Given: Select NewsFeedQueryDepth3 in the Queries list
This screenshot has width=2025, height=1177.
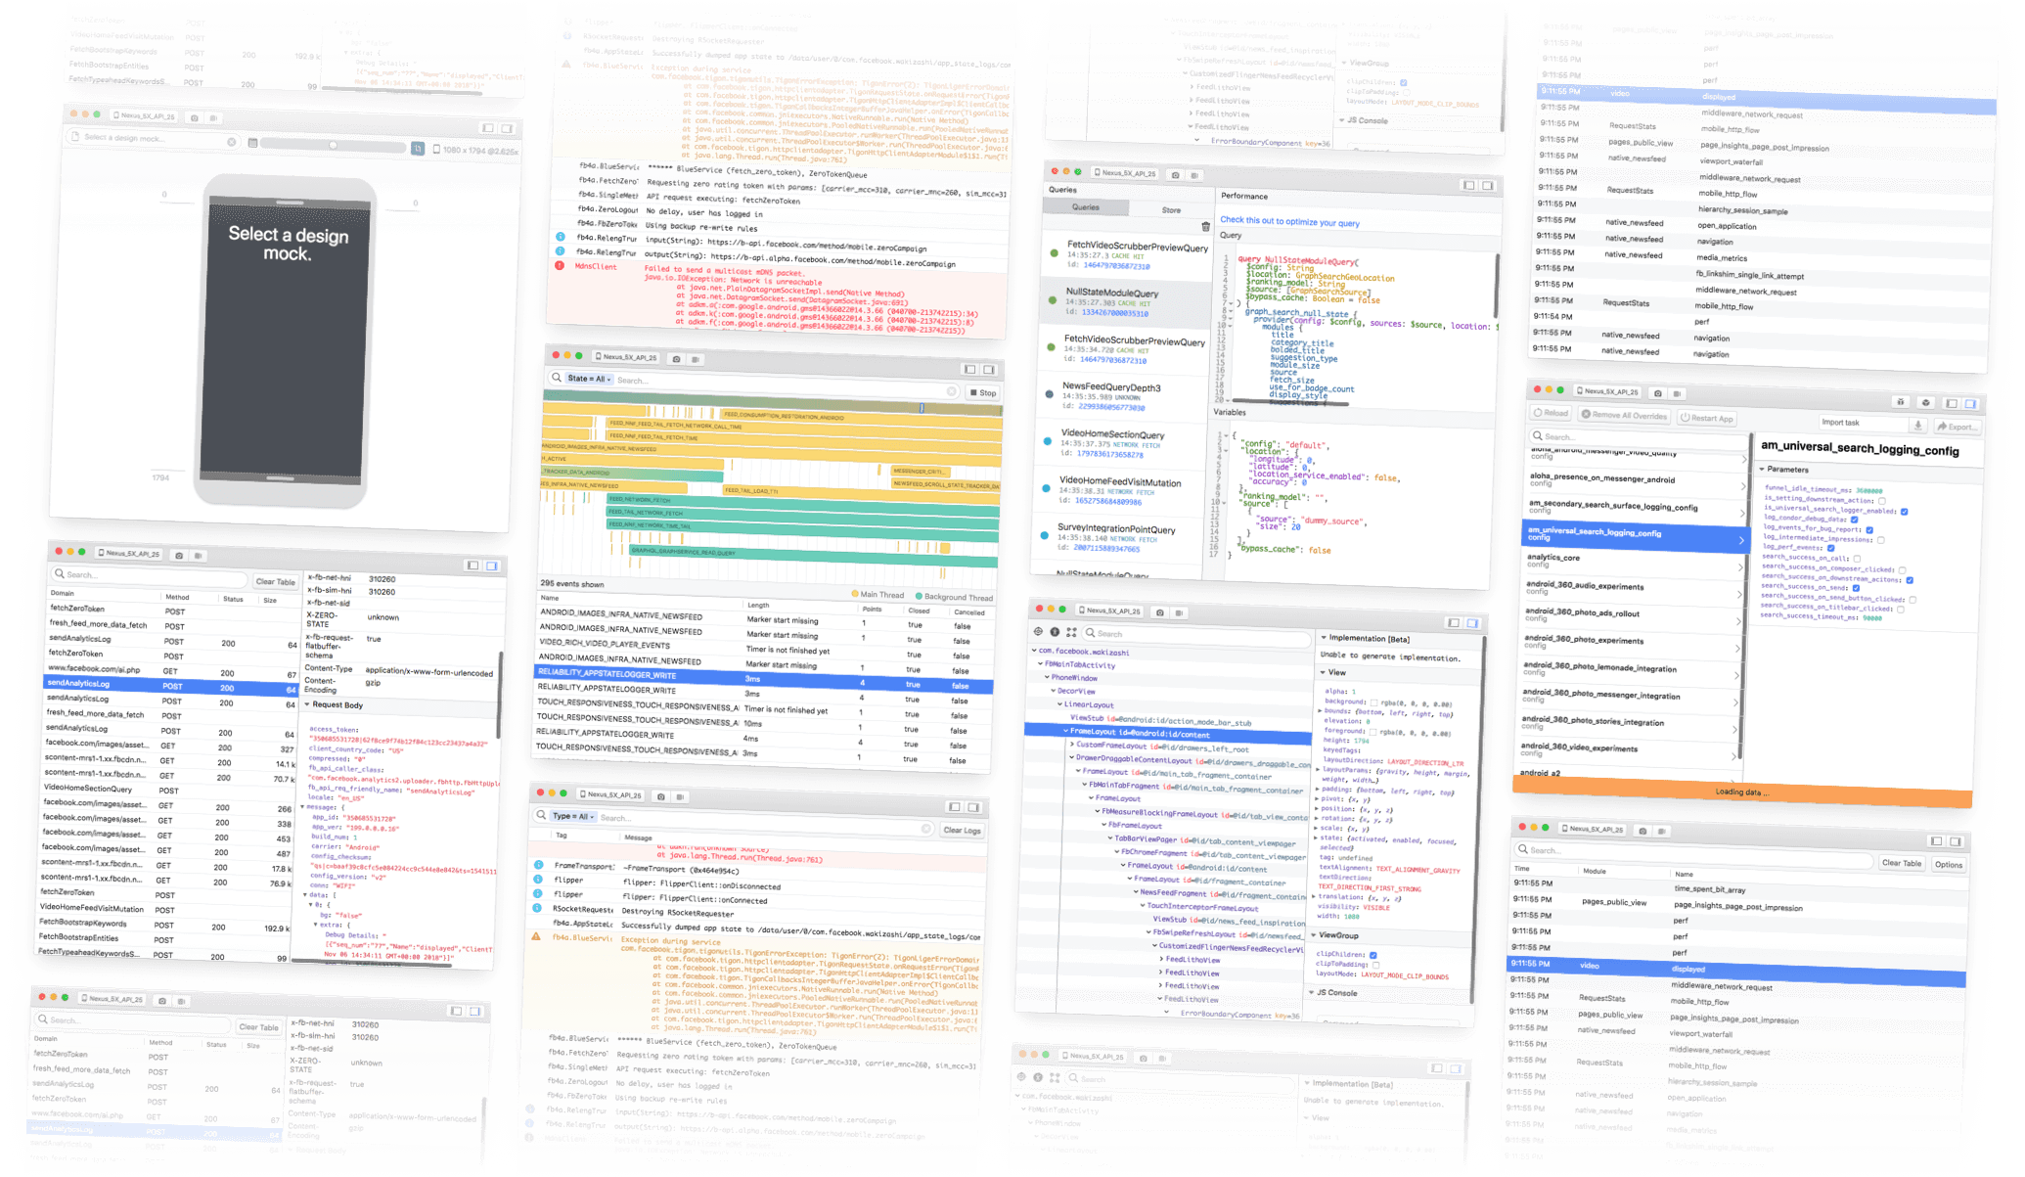Looking at the screenshot, I should click(1124, 395).
